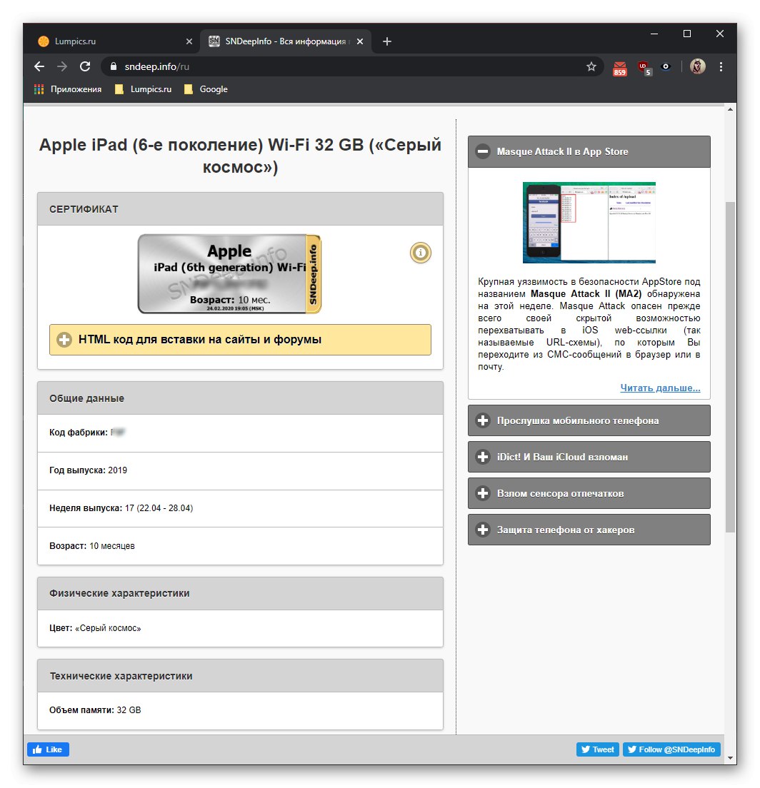Open the Приложения apps shortcut
Viewport: 760px width, 788px height.
[x=68, y=89]
